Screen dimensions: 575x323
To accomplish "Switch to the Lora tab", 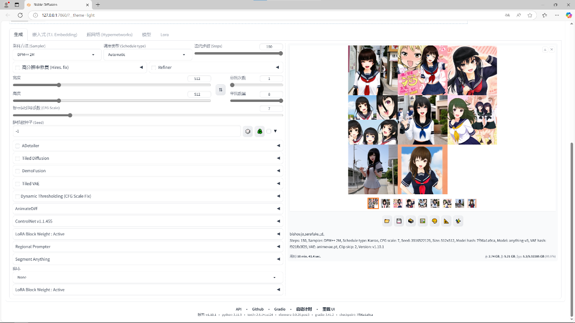I will pos(164,34).
